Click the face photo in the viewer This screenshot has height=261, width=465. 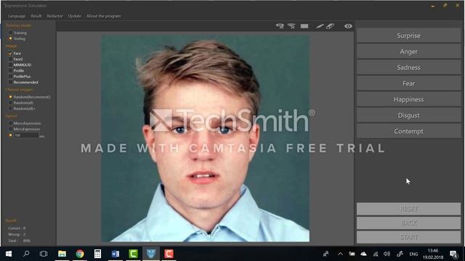[206, 138]
